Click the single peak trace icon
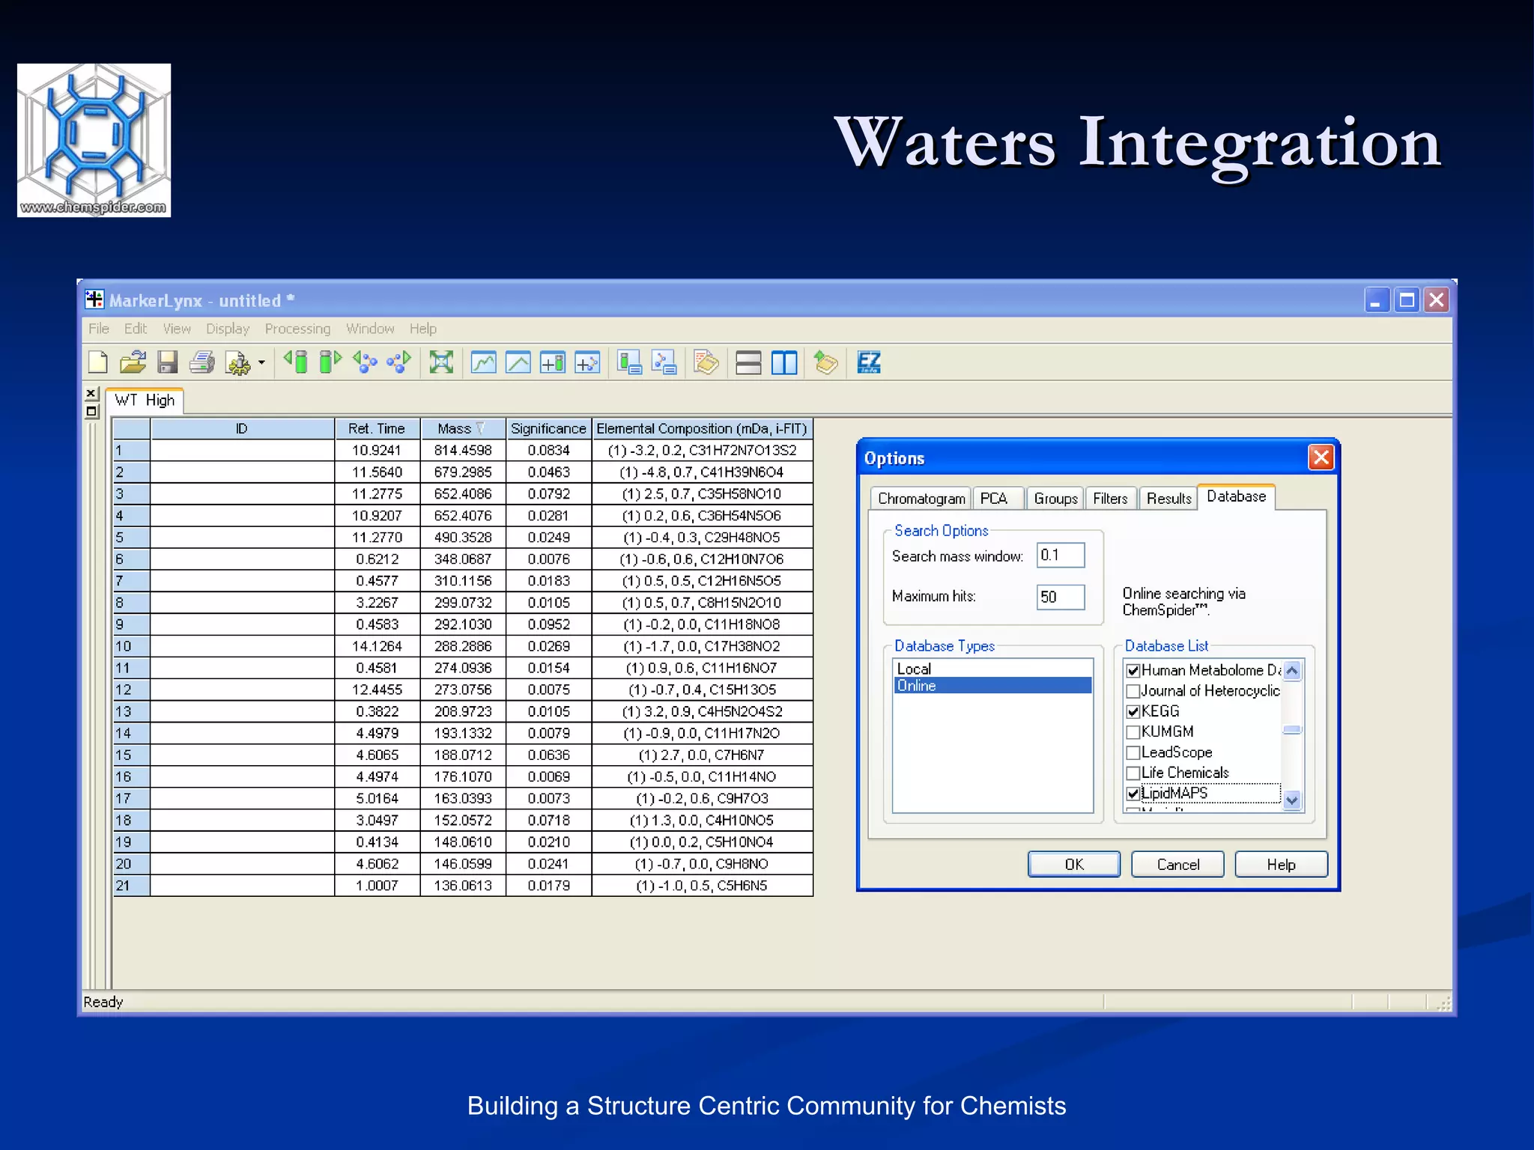This screenshot has height=1150, width=1534. tap(518, 363)
